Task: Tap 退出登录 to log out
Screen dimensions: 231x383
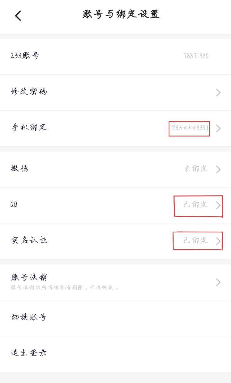Action: 29,353
